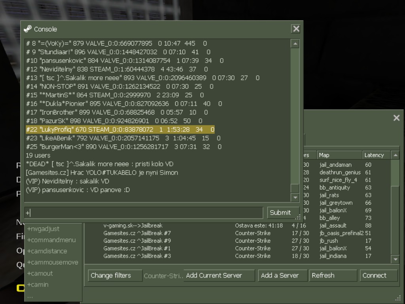This screenshot has width=405, height=304.
Task: Click Add Current Server button
Action: [219, 275]
